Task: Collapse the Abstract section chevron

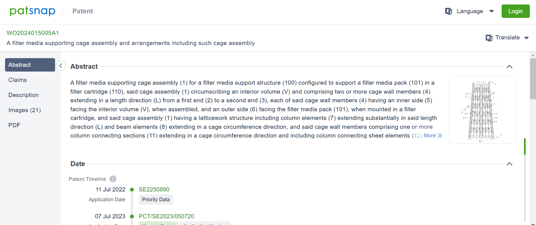Action: click(509, 67)
